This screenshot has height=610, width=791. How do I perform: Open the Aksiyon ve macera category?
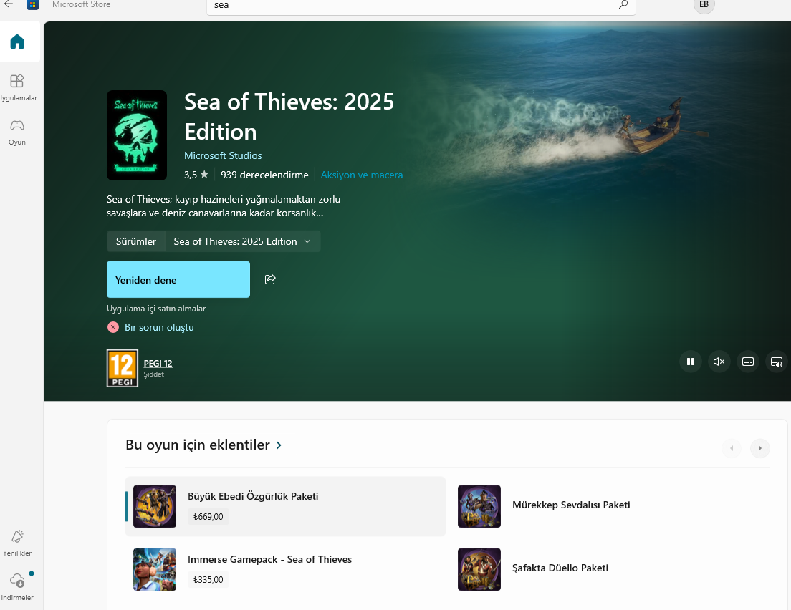point(362,175)
